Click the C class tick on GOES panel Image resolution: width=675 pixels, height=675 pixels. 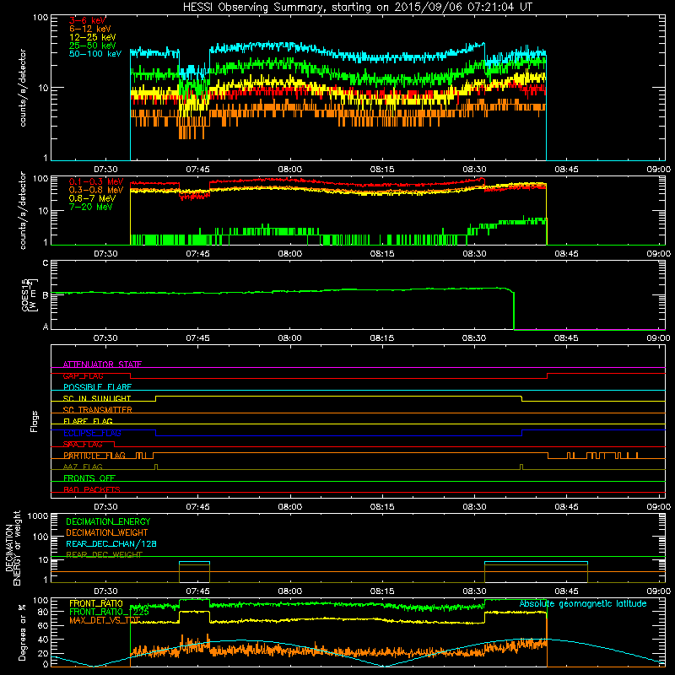click(46, 262)
